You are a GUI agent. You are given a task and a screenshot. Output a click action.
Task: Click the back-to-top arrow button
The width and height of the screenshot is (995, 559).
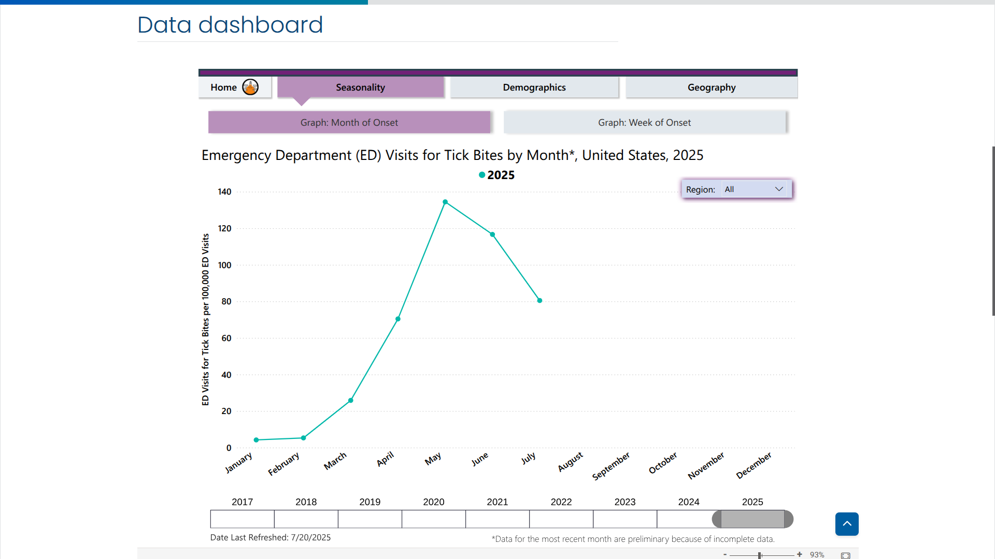coord(847,524)
